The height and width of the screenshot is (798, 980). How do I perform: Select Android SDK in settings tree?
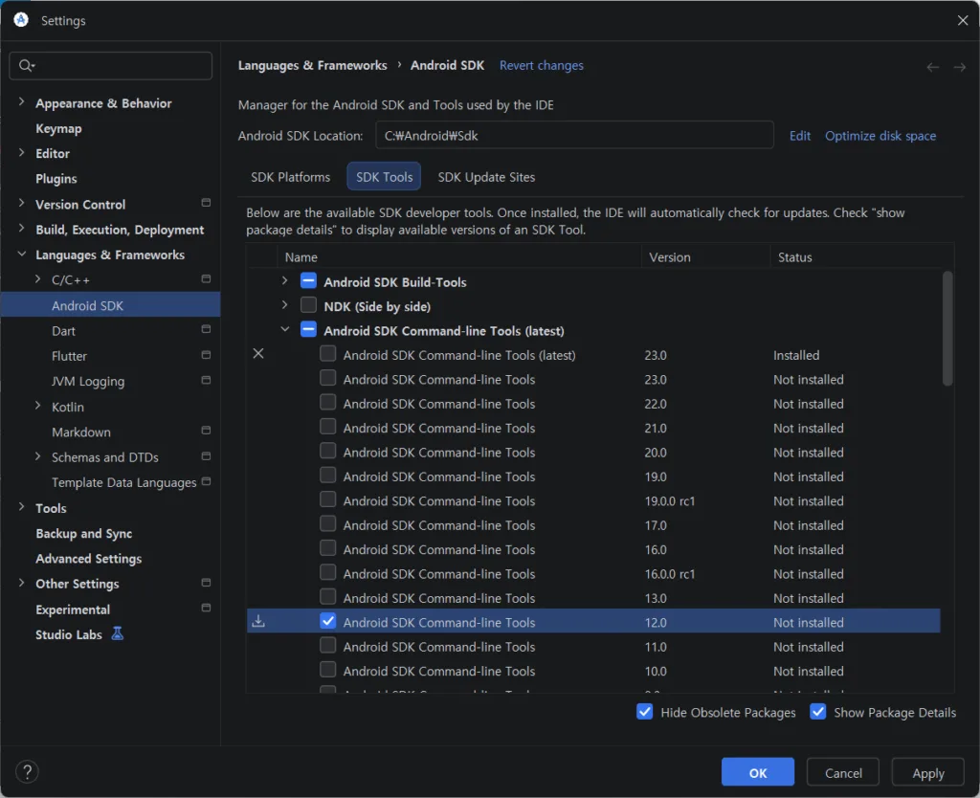coord(110,305)
